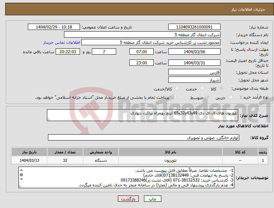This screenshot has height=208, width=274.
Task: Click buyer note line with 07138132449
Action: point(188,175)
